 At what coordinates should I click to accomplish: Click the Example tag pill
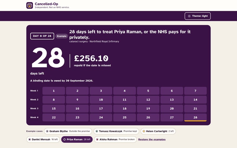pyautogui.click(x=62, y=36)
